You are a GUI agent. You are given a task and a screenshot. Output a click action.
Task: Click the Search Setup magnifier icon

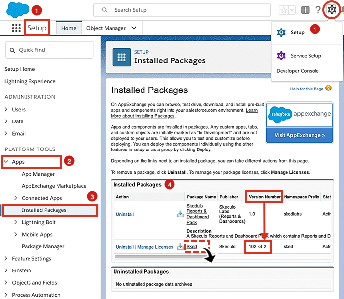pyautogui.click(x=105, y=10)
